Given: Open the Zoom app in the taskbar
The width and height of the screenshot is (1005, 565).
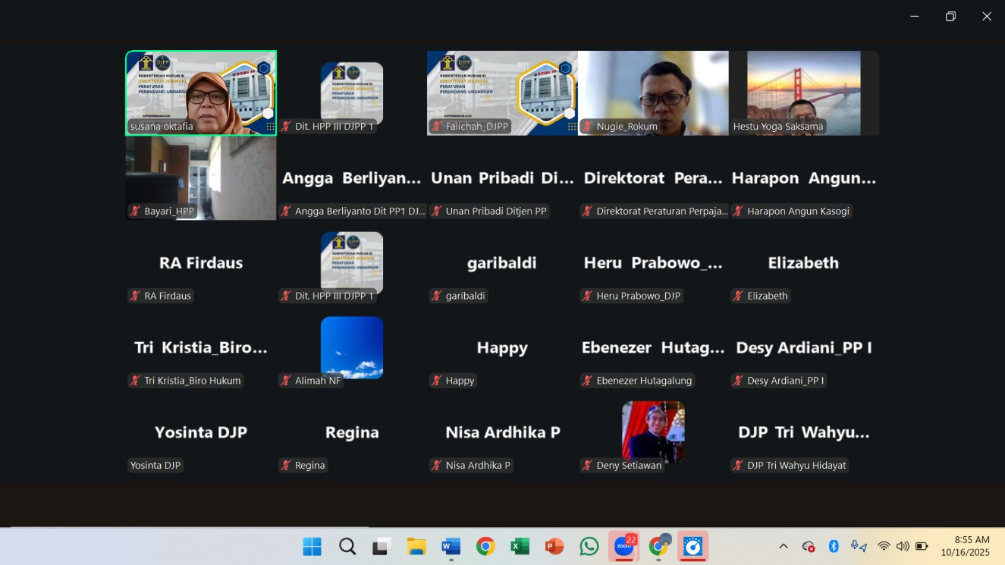Looking at the screenshot, I should 623,547.
